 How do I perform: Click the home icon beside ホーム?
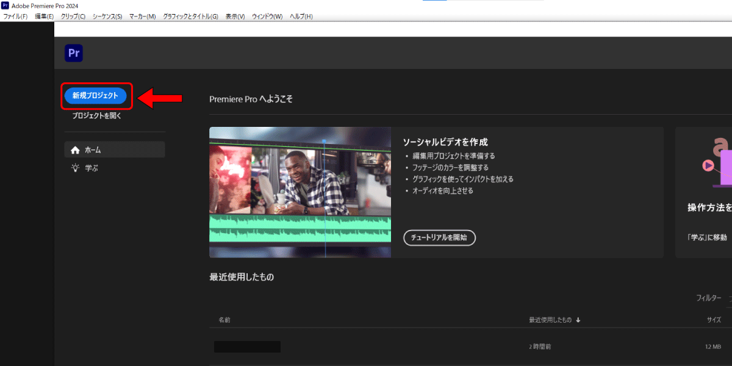[x=76, y=149]
